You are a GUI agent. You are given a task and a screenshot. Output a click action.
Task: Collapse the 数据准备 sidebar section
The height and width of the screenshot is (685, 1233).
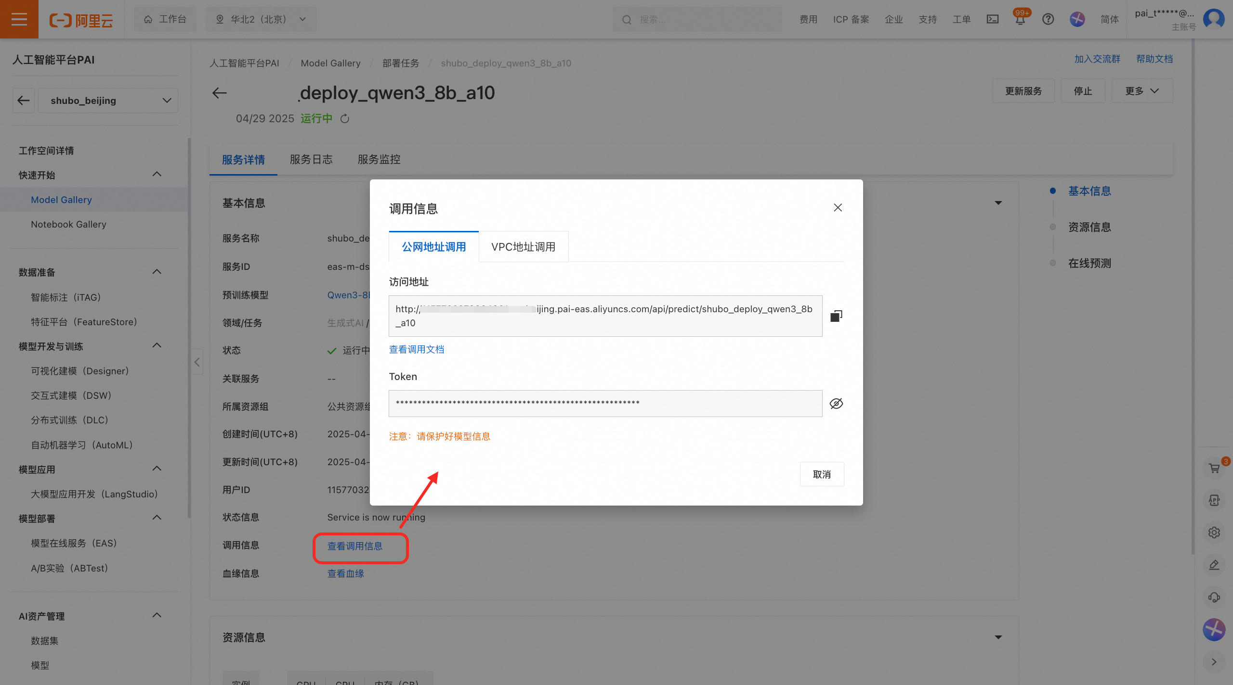pos(157,272)
